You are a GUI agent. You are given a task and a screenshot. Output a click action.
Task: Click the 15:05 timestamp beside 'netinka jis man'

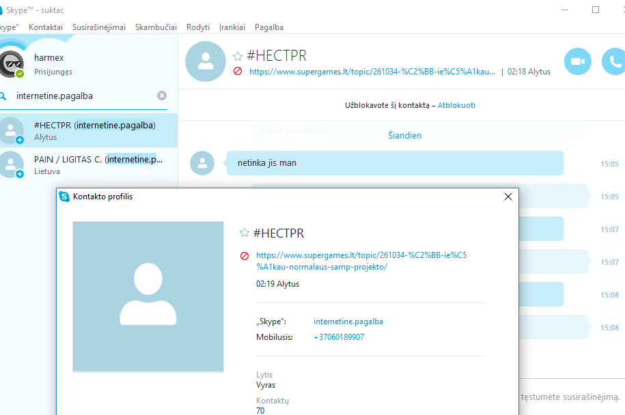609,164
